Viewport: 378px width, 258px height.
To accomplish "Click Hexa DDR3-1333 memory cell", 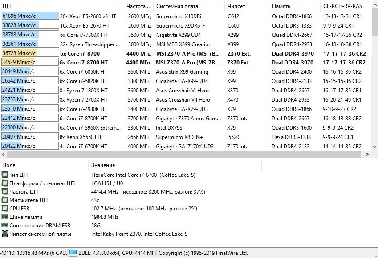I will (x=291, y=137).
